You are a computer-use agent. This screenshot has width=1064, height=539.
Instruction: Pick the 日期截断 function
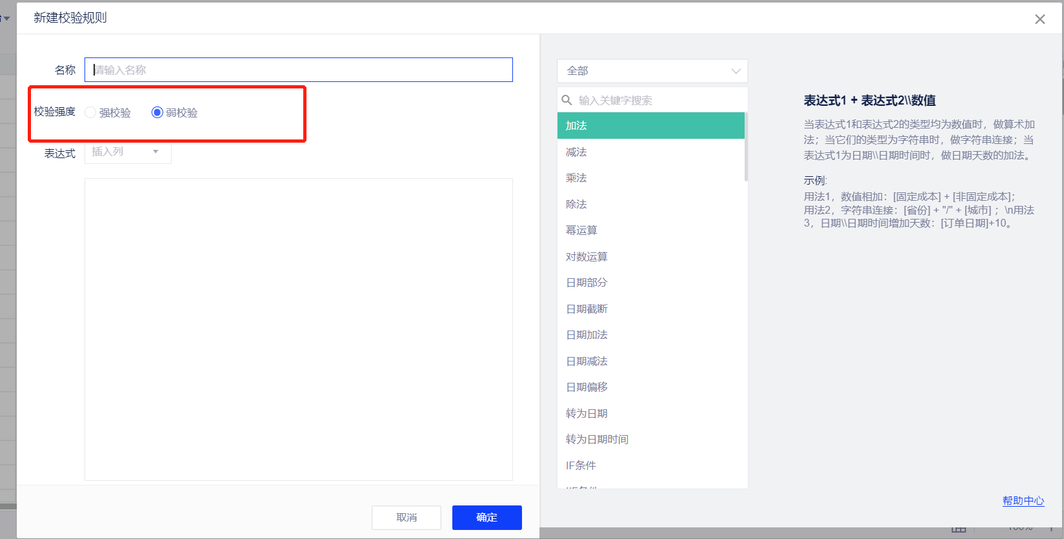pos(587,309)
